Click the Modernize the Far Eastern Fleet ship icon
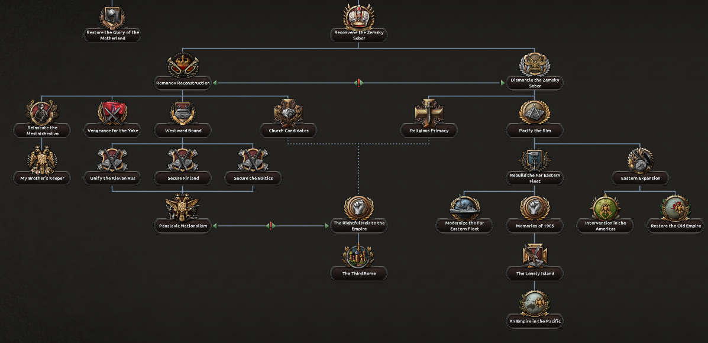 point(464,208)
